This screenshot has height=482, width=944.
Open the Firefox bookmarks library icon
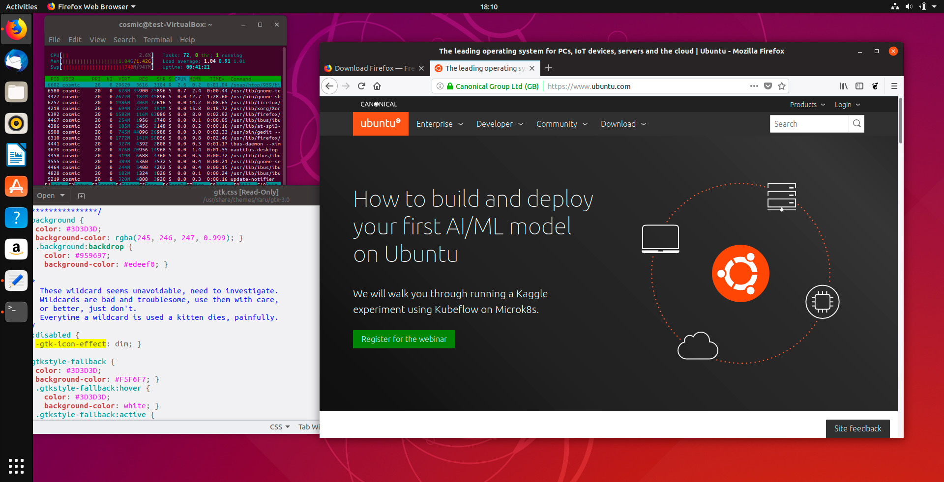tap(844, 86)
